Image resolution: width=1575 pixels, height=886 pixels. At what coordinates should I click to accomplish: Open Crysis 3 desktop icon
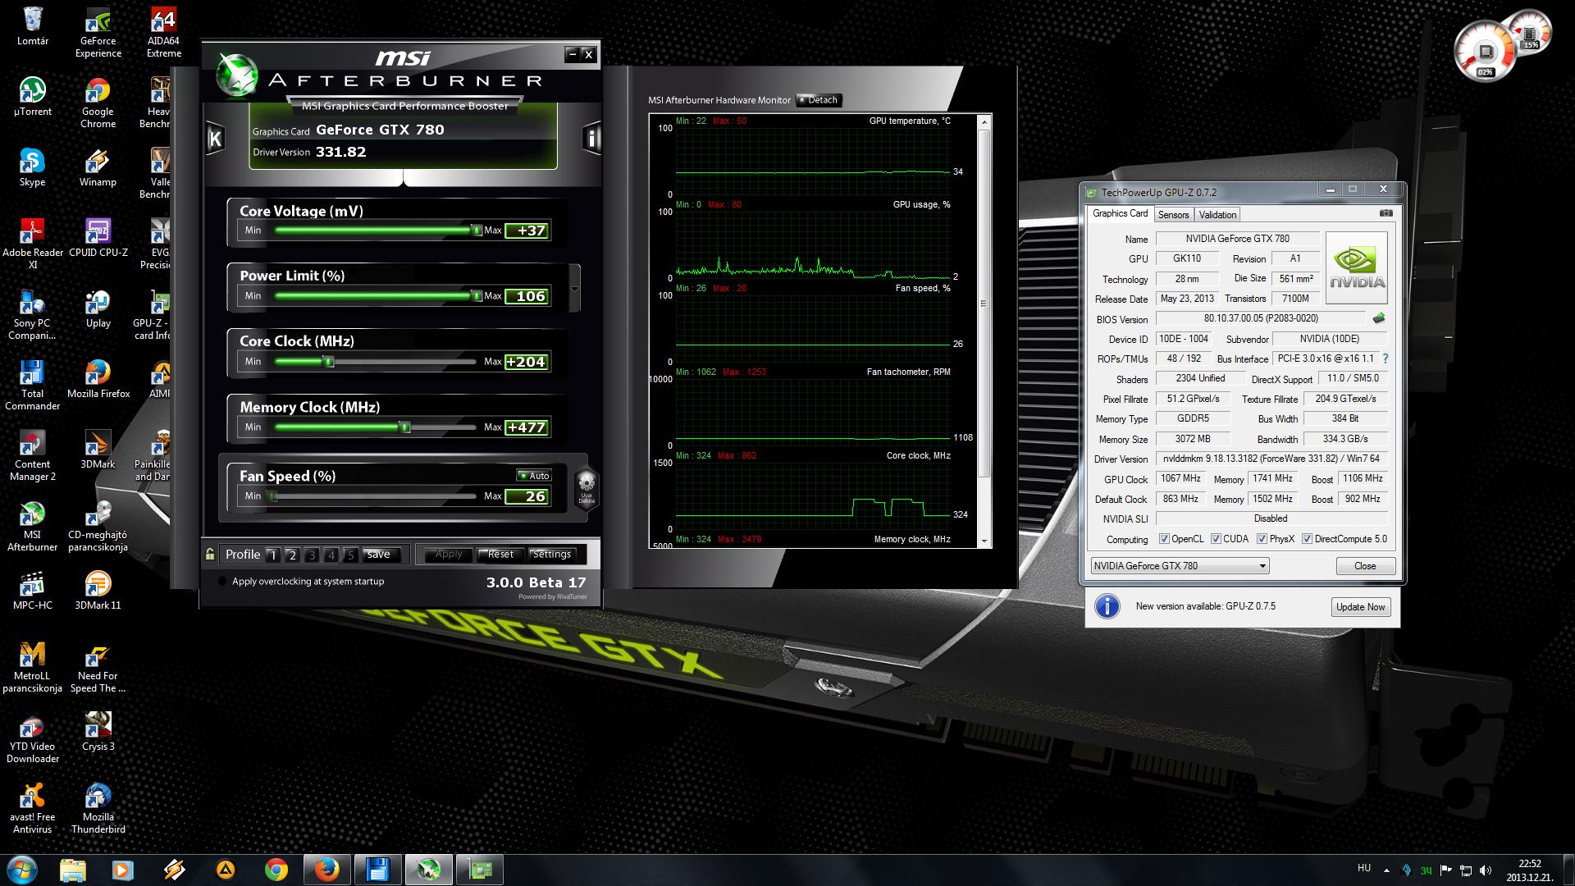(98, 732)
